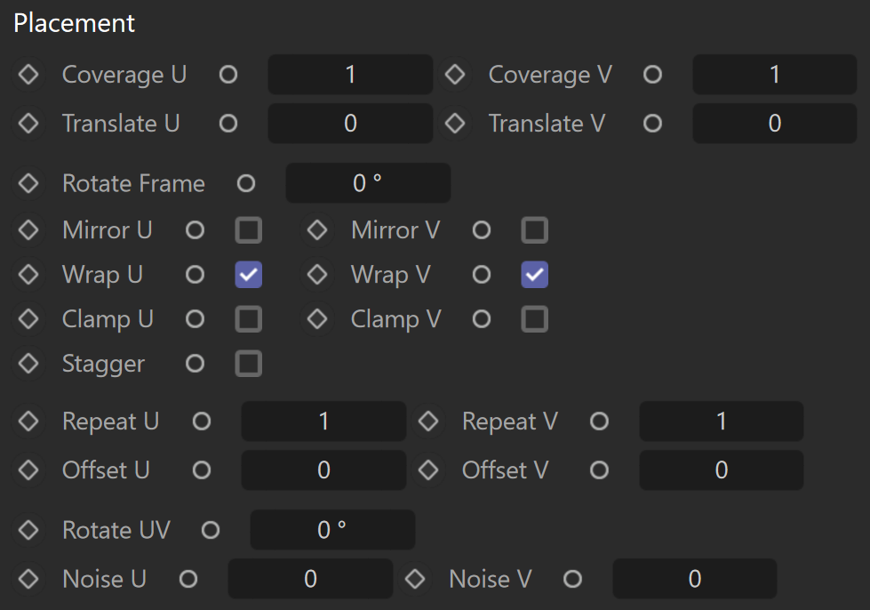Enable the Mirror U checkbox

point(249,229)
